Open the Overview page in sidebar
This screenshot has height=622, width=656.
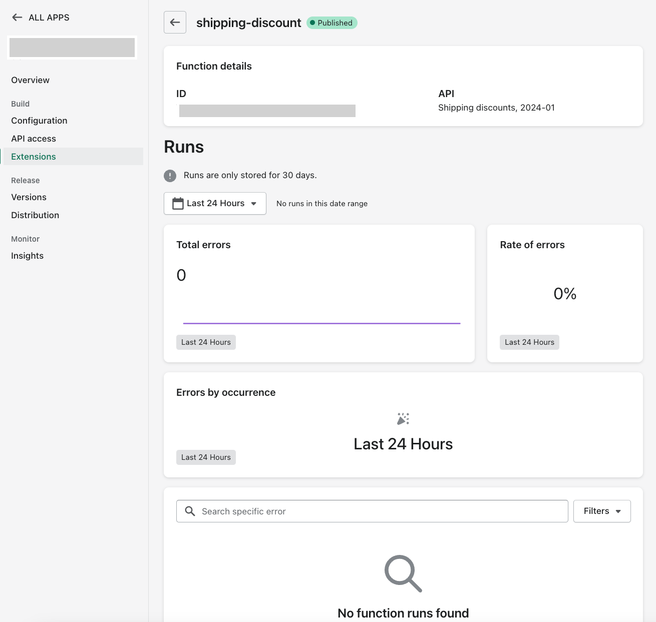[31, 80]
